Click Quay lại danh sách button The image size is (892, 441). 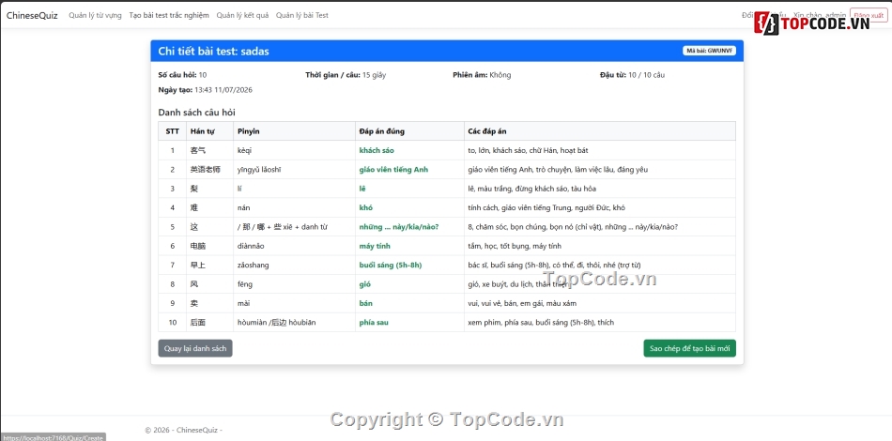[x=195, y=348]
